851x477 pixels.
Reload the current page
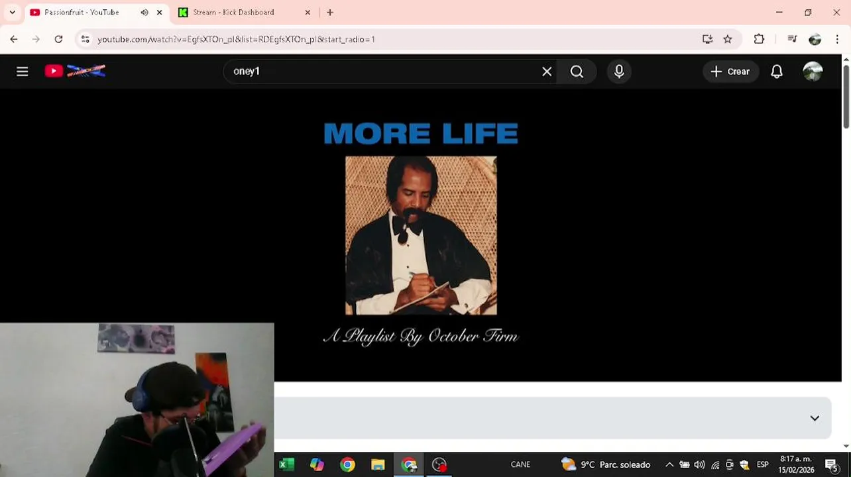pyautogui.click(x=58, y=39)
